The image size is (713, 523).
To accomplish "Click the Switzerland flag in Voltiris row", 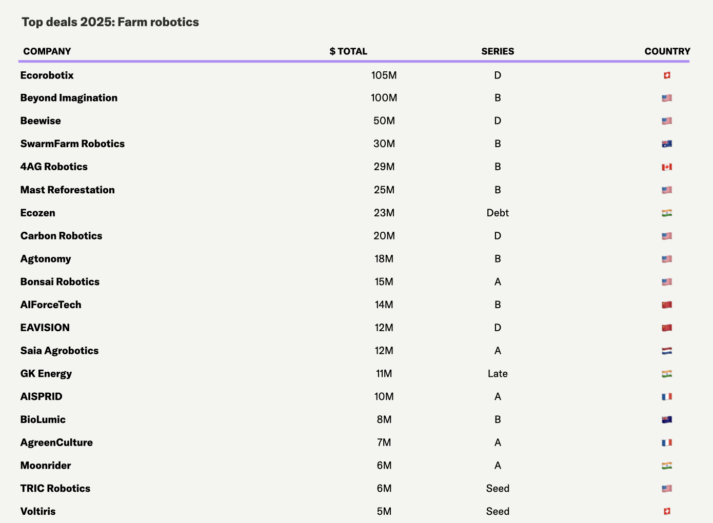I will click(667, 511).
